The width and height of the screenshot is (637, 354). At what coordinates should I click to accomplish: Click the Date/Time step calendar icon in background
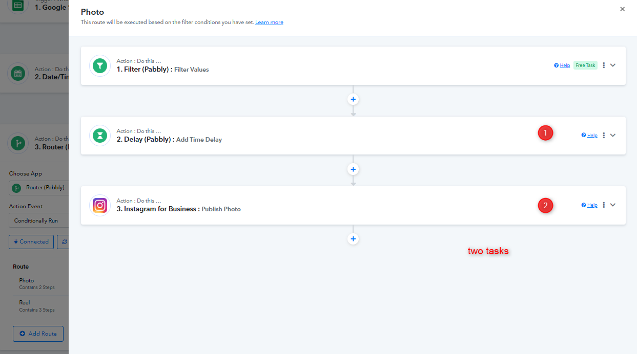pos(18,73)
